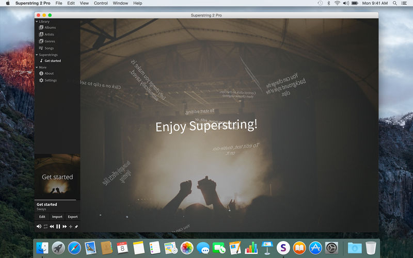Open the Window menu

coord(120,3)
